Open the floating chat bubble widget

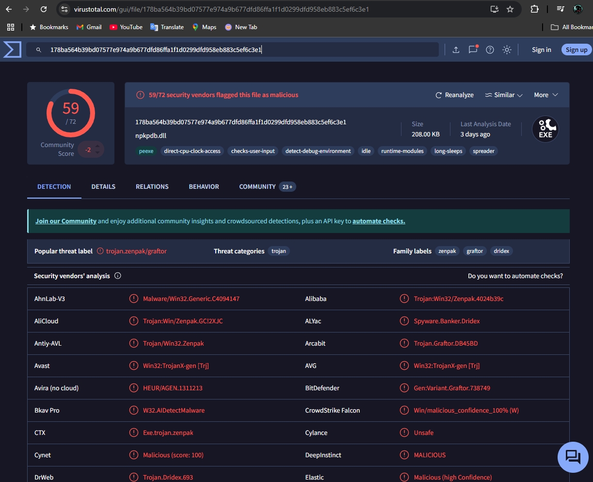pos(573,456)
